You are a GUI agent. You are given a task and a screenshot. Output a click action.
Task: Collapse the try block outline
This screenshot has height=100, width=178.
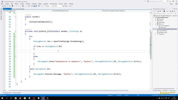pos(16,36)
